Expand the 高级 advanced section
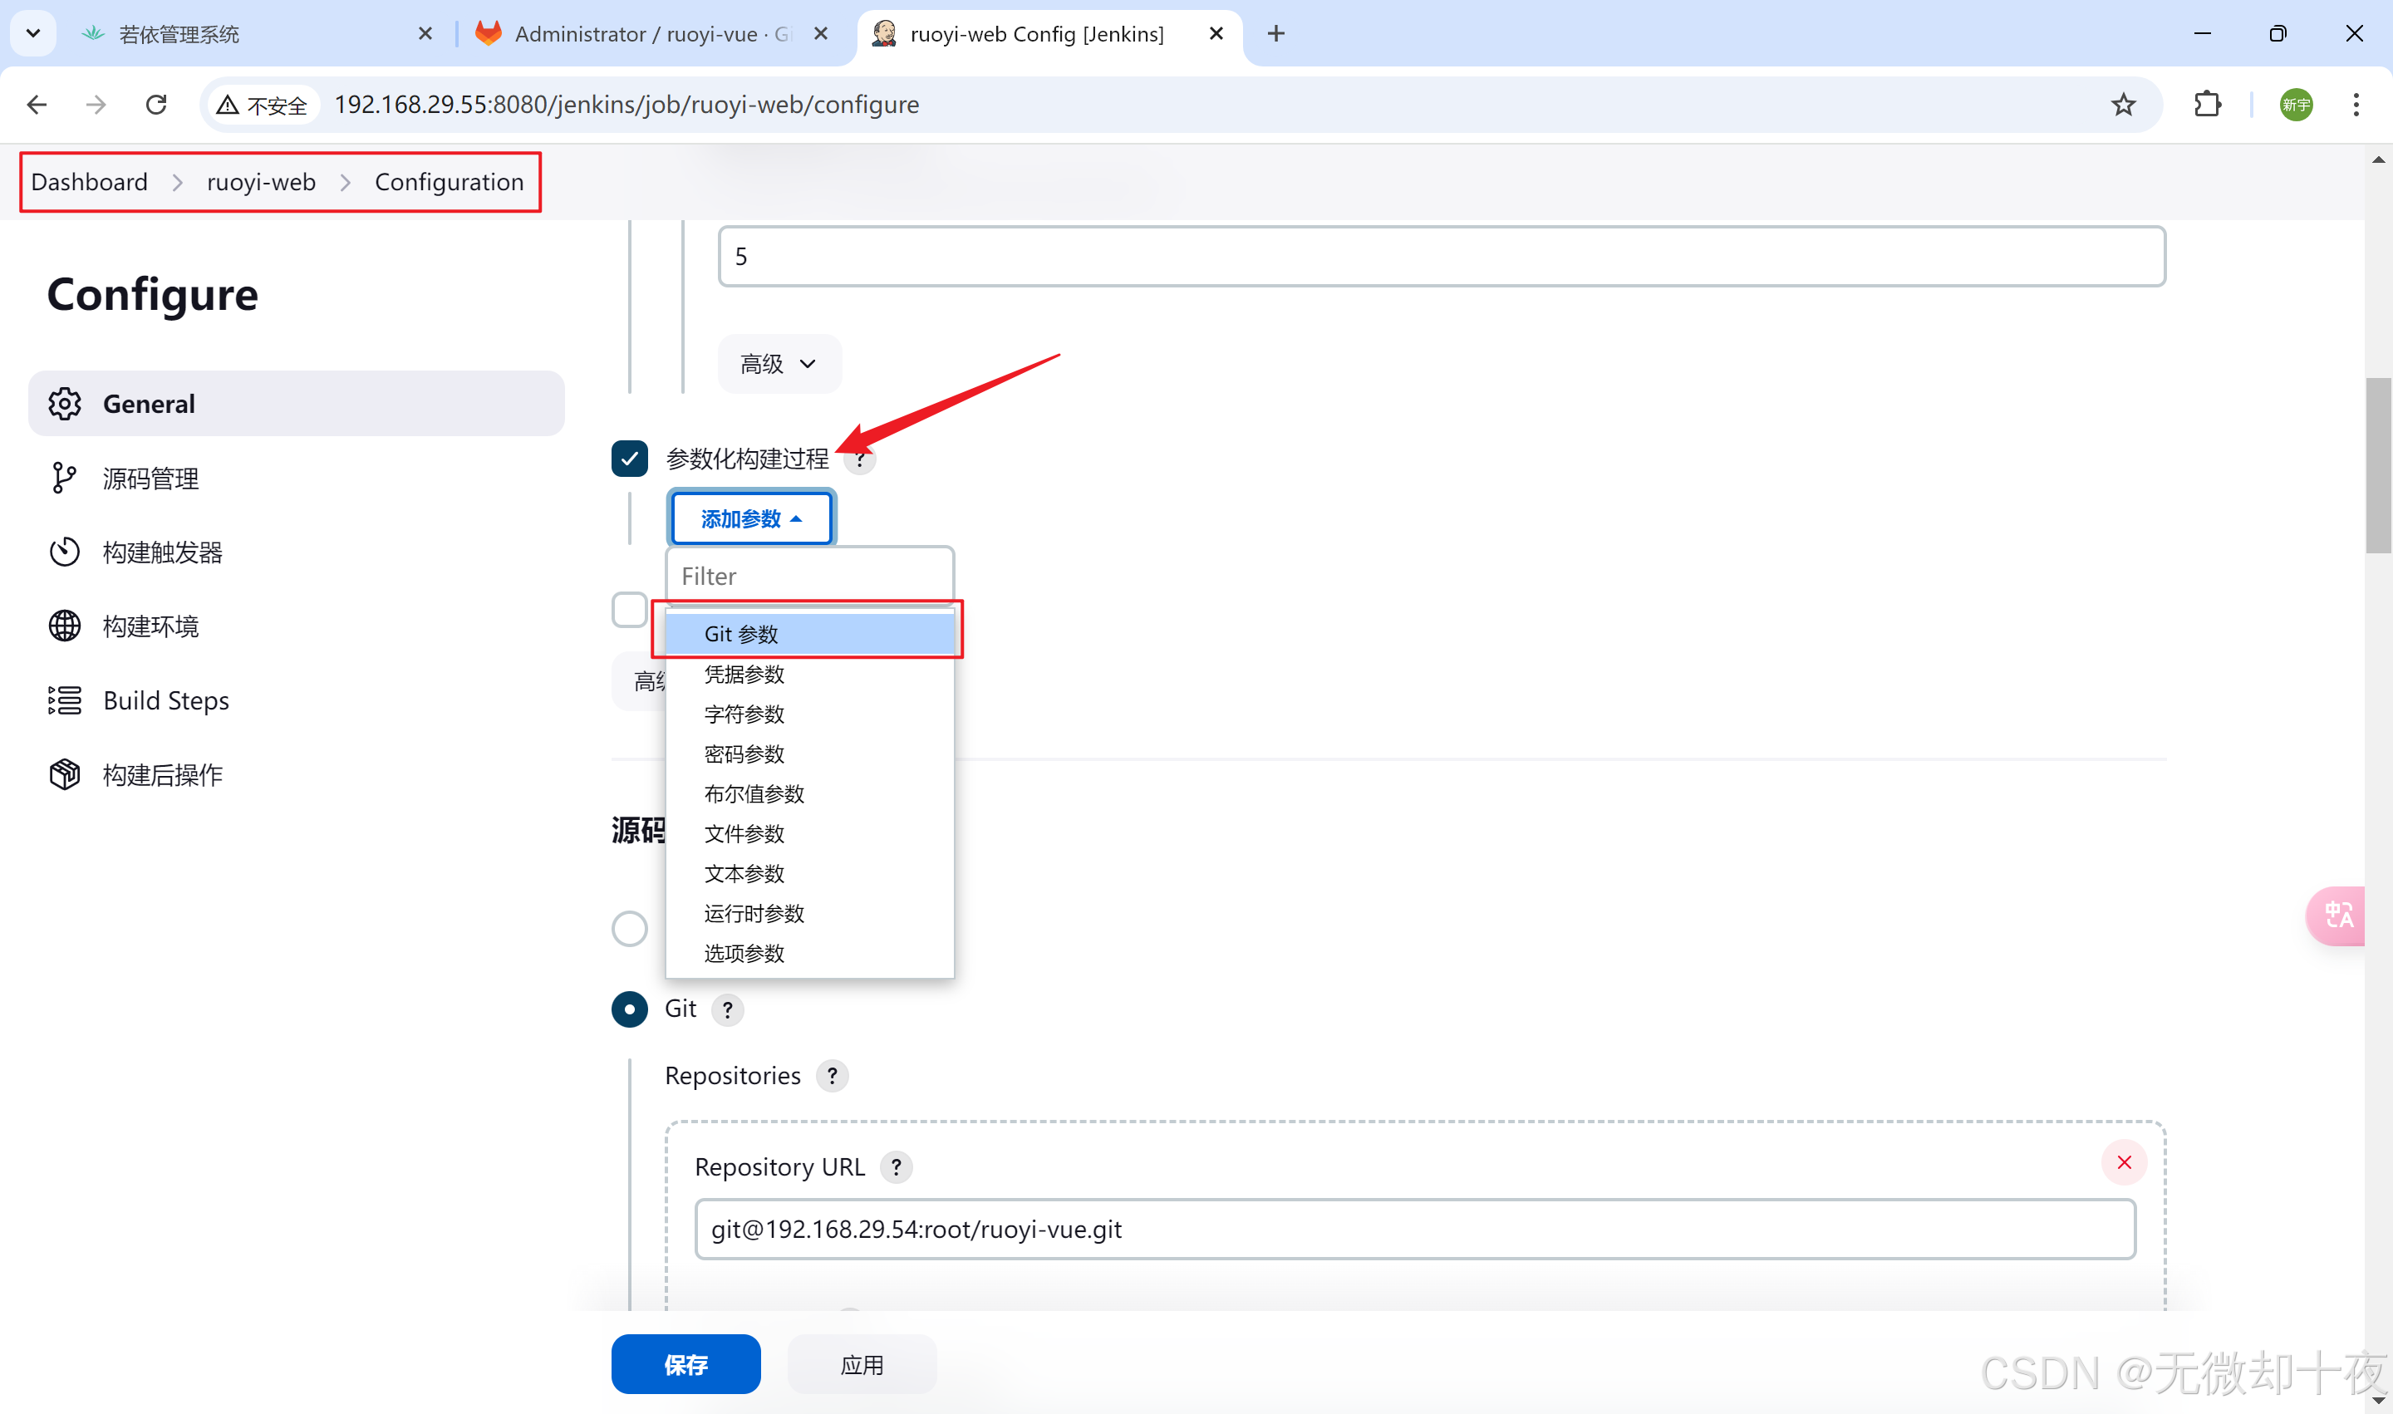 pyautogui.click(x=779, y=364)
